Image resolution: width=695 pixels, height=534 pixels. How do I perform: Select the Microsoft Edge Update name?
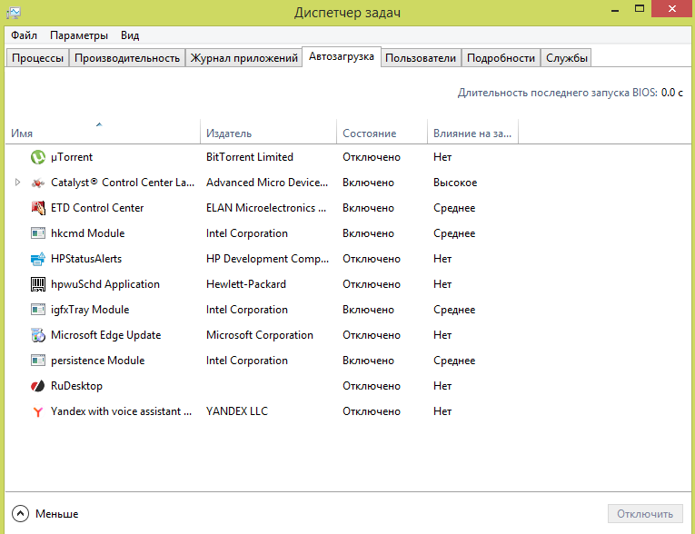tap(106, 335)
